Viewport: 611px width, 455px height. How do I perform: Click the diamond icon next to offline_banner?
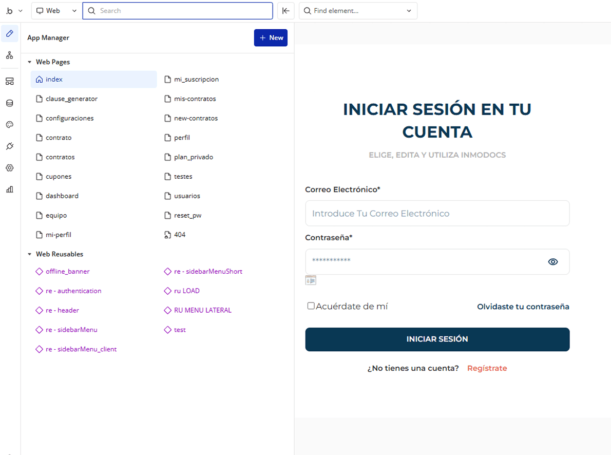39,271
